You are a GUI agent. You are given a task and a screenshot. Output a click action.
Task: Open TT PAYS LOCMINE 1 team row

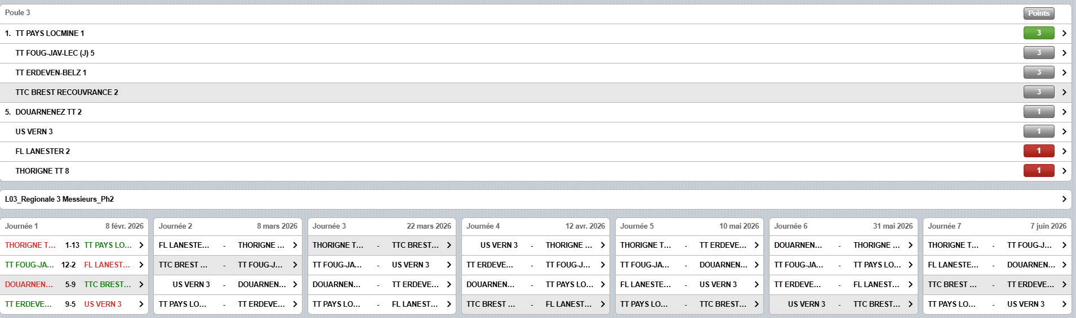point(50,33)
